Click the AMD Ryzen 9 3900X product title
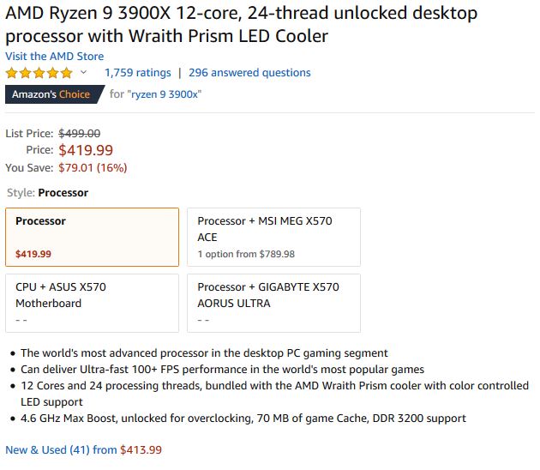Screen dimensions: 540x470 [x=241, y=25]
